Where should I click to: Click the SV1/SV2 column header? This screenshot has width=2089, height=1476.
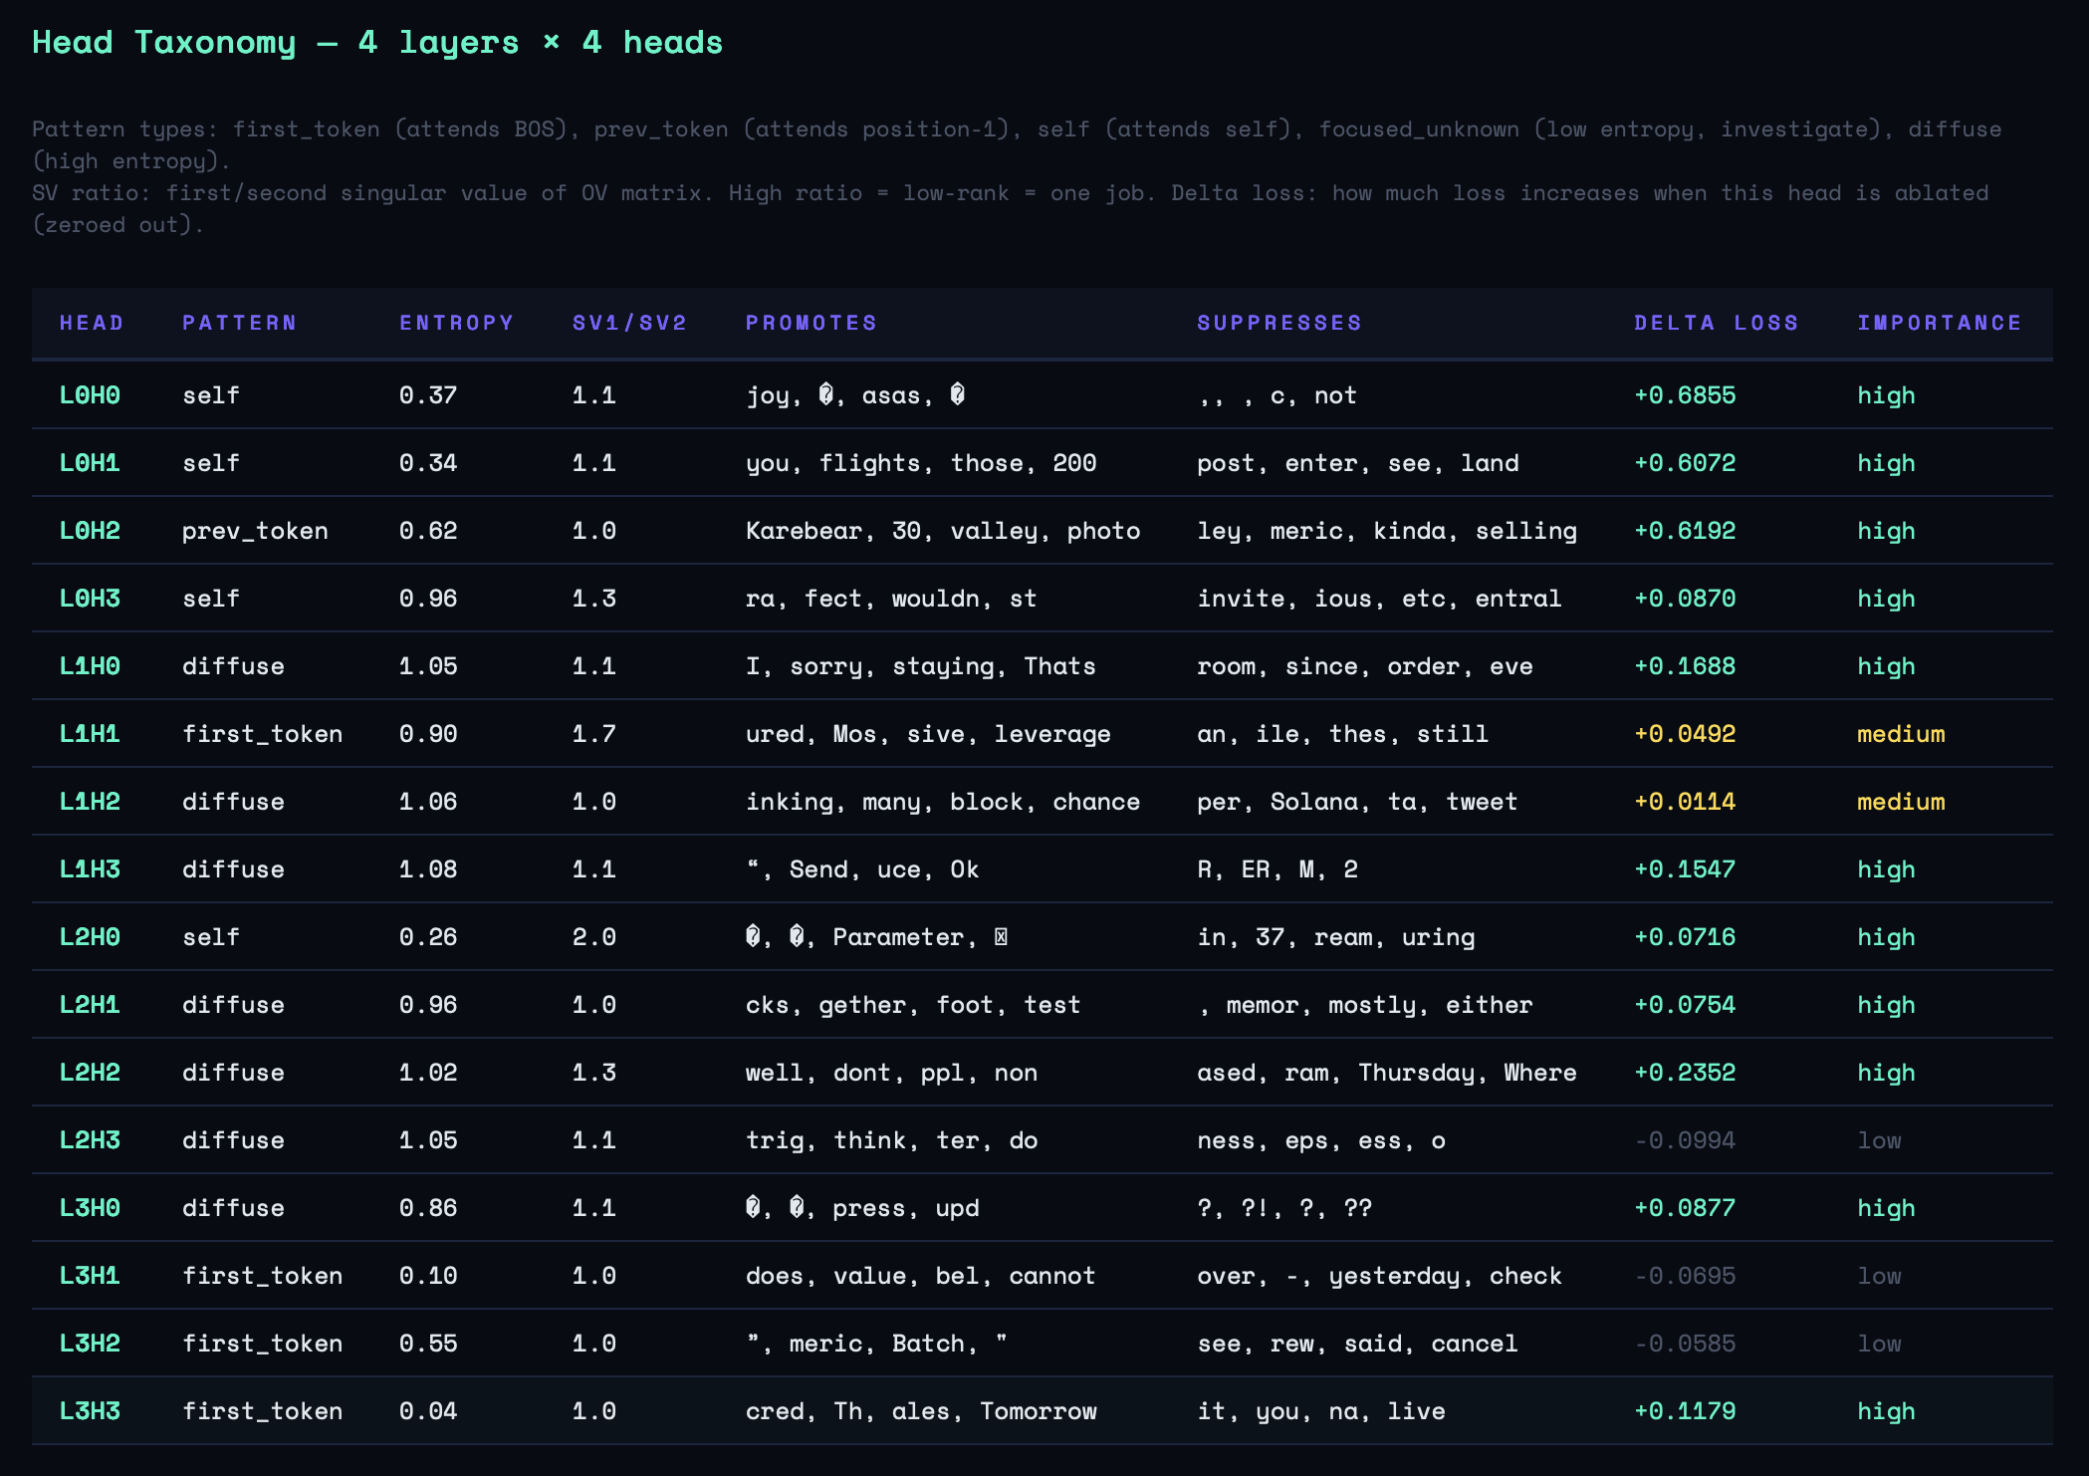(x=629, y=323)
